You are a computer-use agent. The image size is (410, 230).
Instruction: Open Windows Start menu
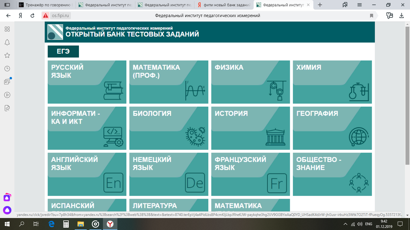point(8,224)
